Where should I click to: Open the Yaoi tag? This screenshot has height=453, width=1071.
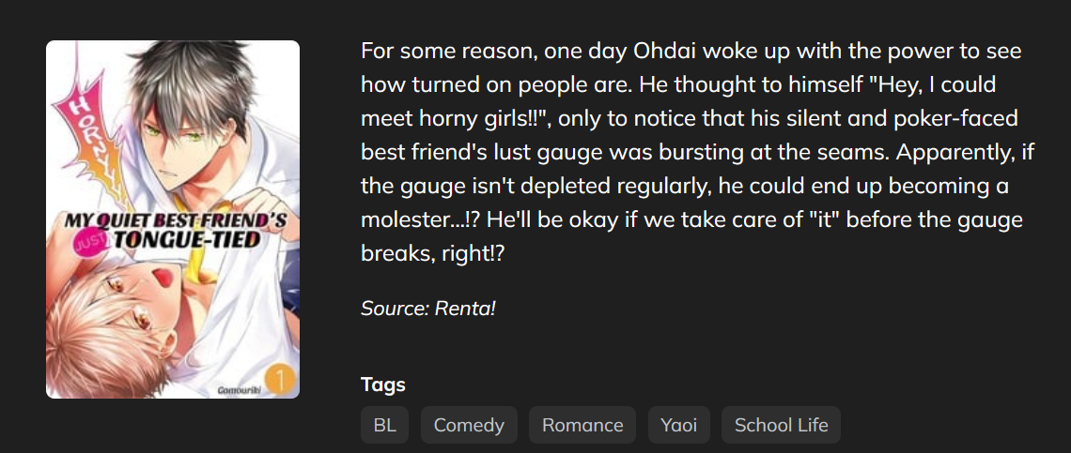point(678,425)
